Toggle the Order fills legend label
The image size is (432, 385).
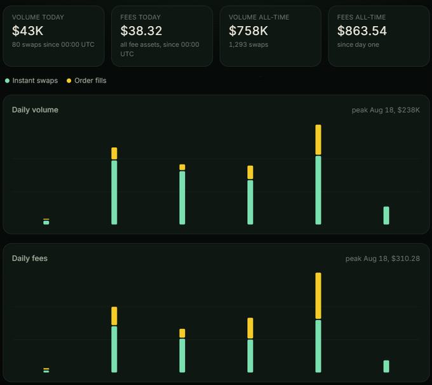[x=90, y=81]
